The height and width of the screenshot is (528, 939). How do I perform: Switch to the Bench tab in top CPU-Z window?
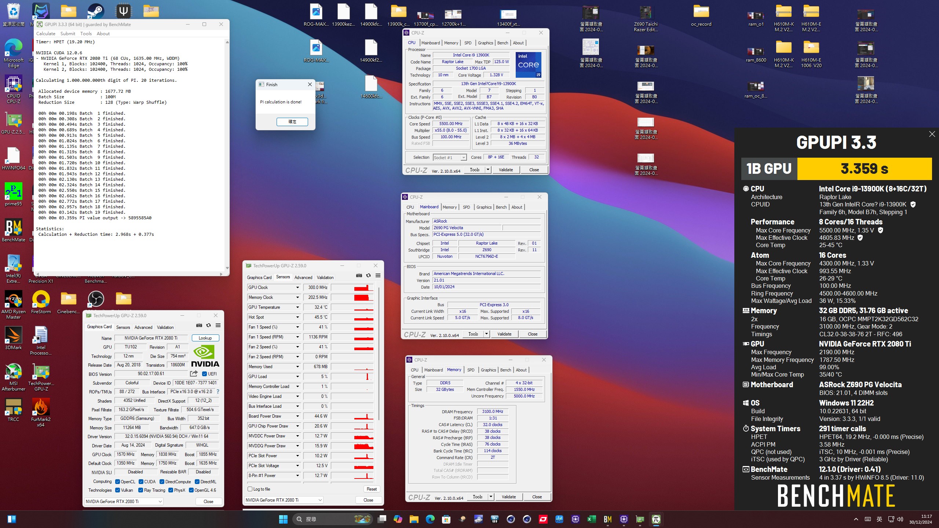(x=503, y=43)
